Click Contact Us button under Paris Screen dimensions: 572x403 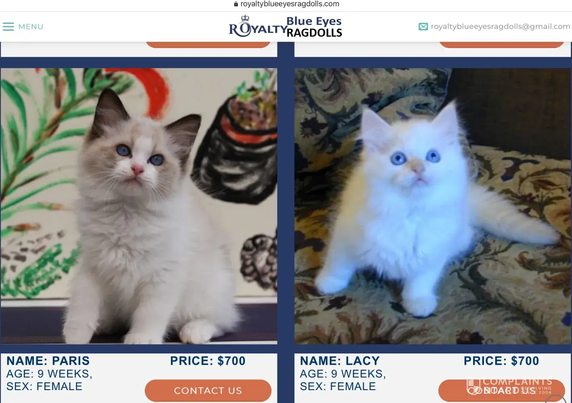pyautogui.click(x=208, y=391)
